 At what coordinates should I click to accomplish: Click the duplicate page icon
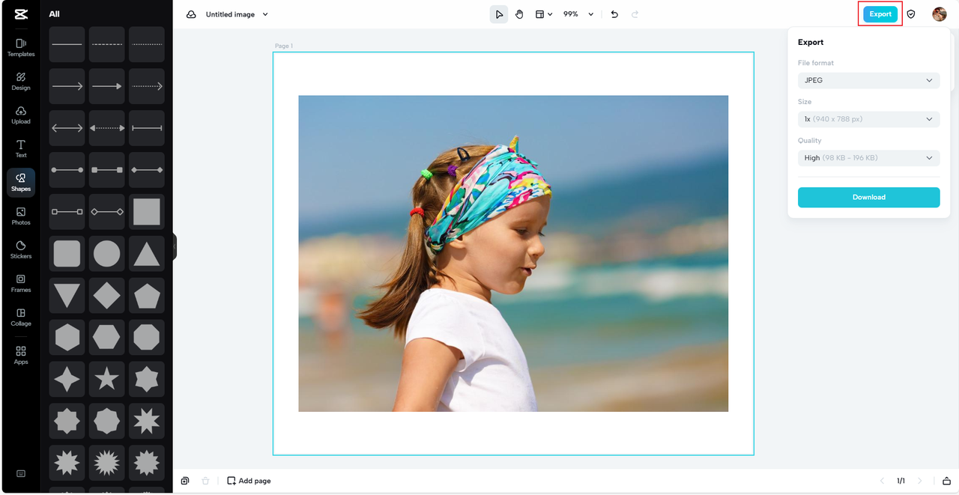[x=185, y=481]
